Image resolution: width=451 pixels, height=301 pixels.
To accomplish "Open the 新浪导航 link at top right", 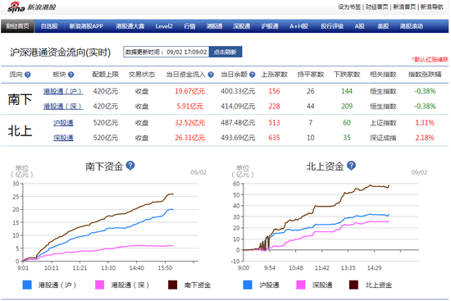I will point(431,7).
